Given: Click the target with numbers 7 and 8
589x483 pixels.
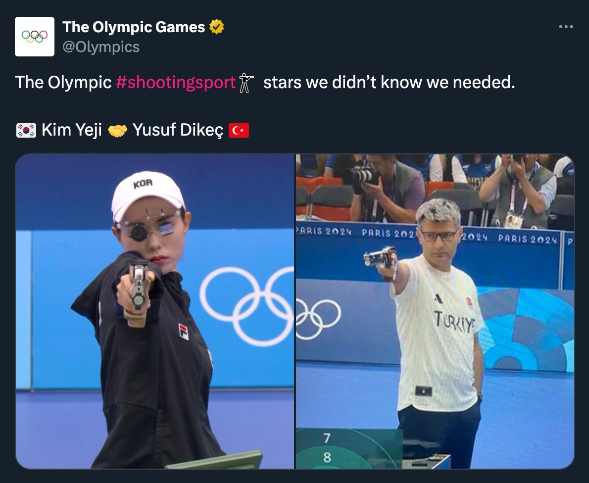Looking at the screenshot, I should tap(348, 449).
